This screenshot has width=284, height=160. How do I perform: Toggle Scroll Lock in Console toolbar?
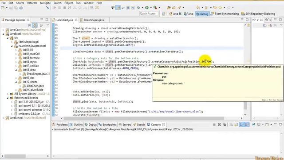coord(236,124)
